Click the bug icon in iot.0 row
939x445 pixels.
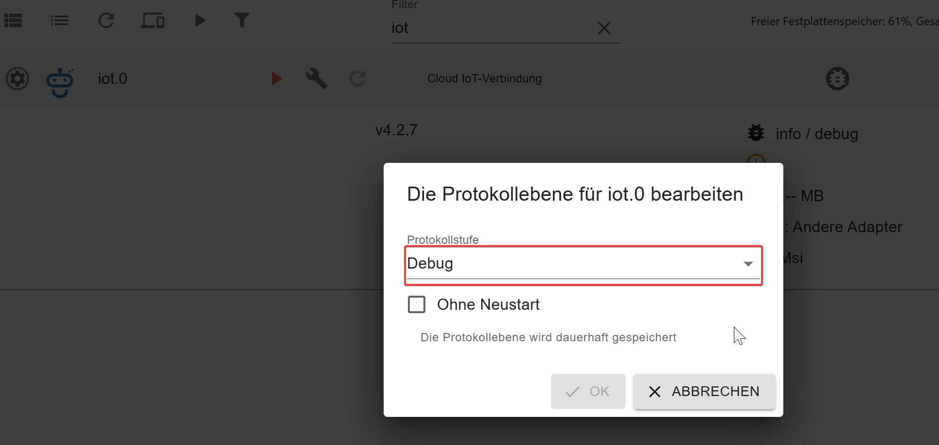(837, 79)
